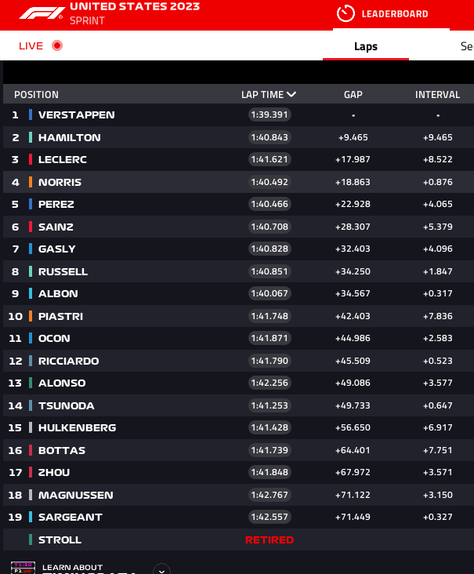
Task: Click the timing data thumbnail icon
Action: pos(23,568)
